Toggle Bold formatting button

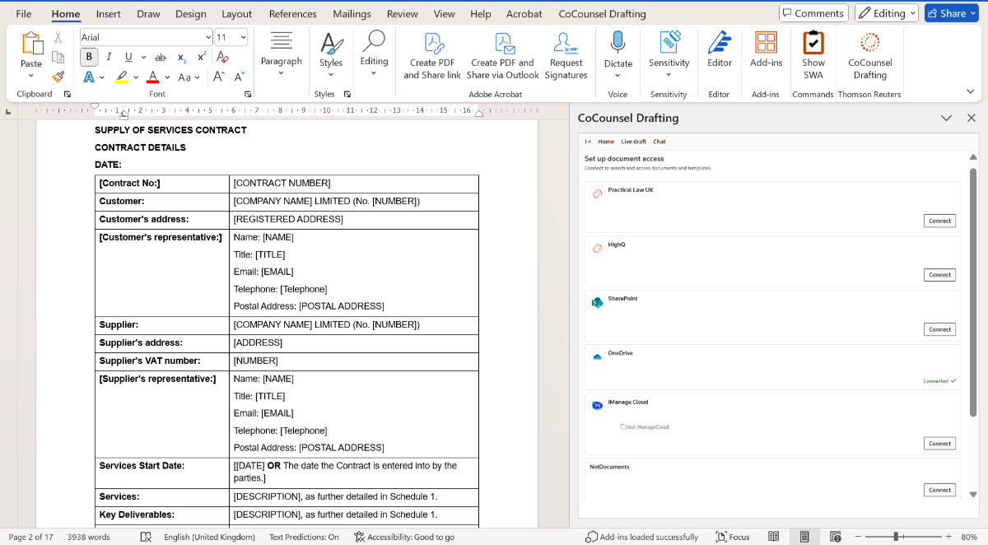[x=89, y=57]
